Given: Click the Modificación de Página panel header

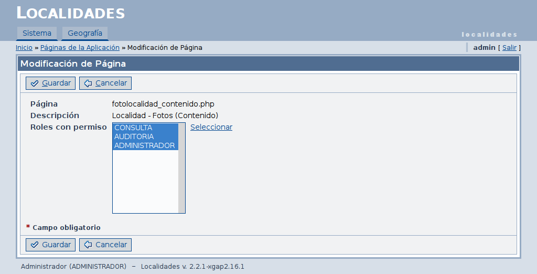Looking at the screenshot, I should (x=73, y=64).
